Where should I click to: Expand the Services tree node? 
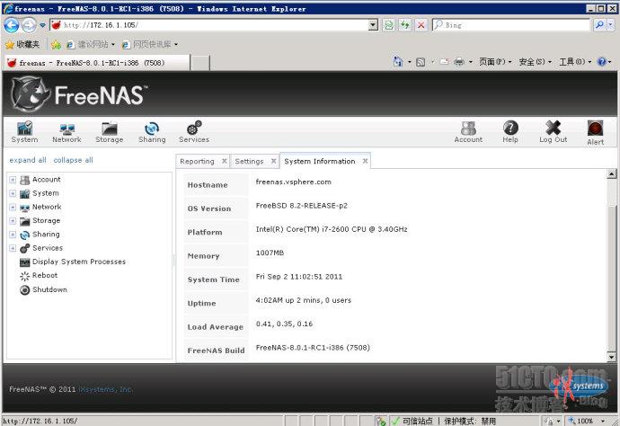[x=13, y=248]
